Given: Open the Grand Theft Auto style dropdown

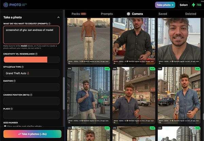Looking at the screenshot, I should [32, 73].
